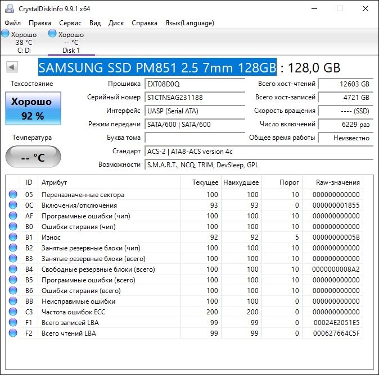The width and height of the screenshot is (379, 375).
Task: Click status icon of Неисправимые ошибки row
Action: click(13, 301)
